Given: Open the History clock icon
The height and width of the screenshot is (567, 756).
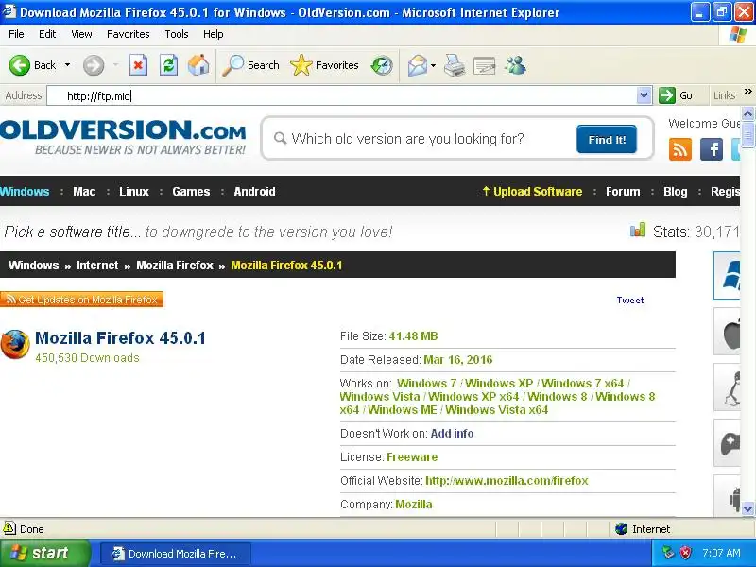Looking at the screenshot, I should pyautogui.click(x=382, y=65).
